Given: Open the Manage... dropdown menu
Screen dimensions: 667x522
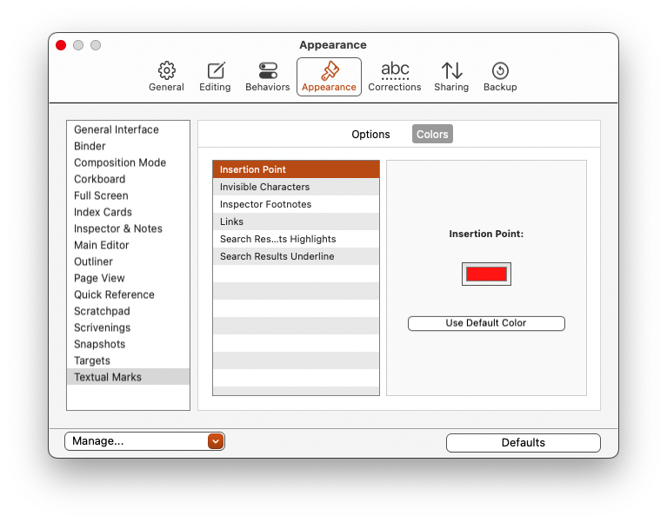Looking at the screenshot, I should pyautogui.click(x=144, y=441).
